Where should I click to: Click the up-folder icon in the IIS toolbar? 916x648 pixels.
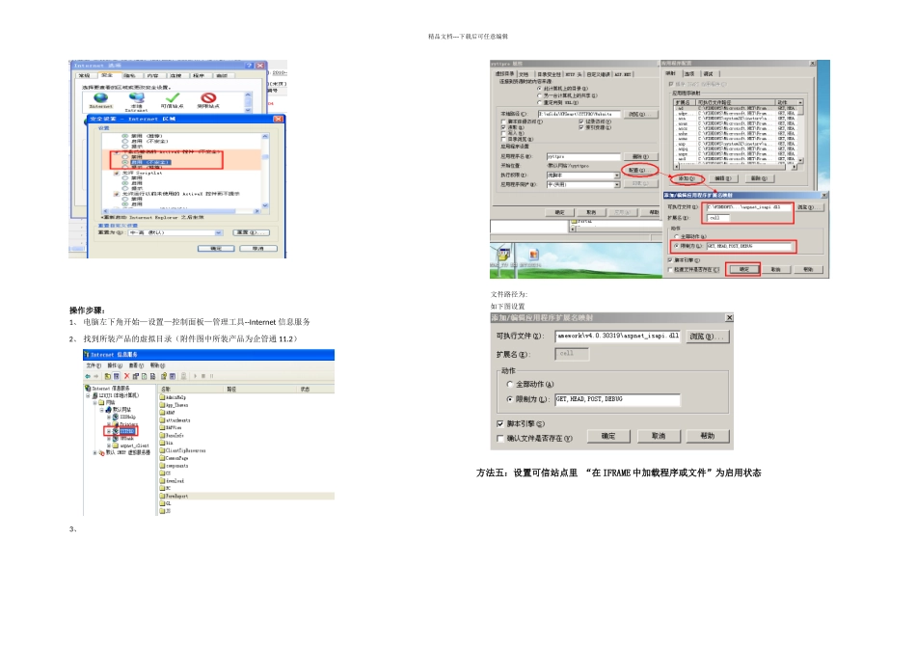point(107,376)
